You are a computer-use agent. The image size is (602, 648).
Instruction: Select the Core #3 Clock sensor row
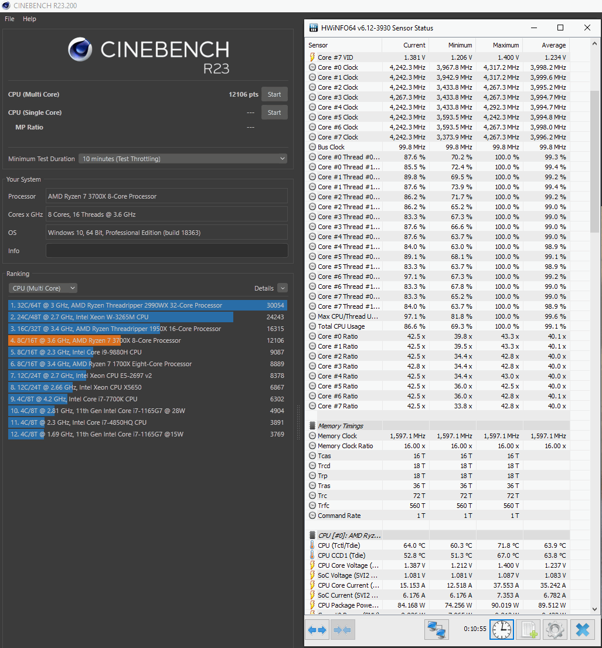[438, 97]
